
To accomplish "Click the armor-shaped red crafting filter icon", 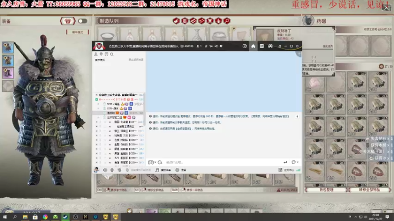I will pyautogui.click(x=210, y=21).
